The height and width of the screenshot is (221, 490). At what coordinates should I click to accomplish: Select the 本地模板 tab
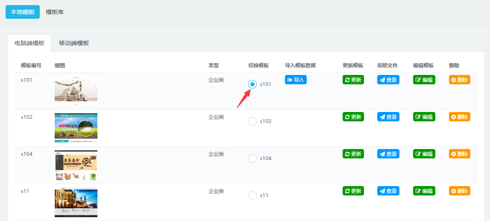tap(23, 12)
